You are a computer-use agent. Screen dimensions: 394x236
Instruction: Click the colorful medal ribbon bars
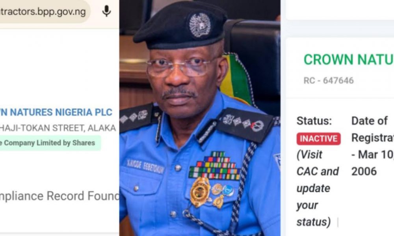click(214, 166)
